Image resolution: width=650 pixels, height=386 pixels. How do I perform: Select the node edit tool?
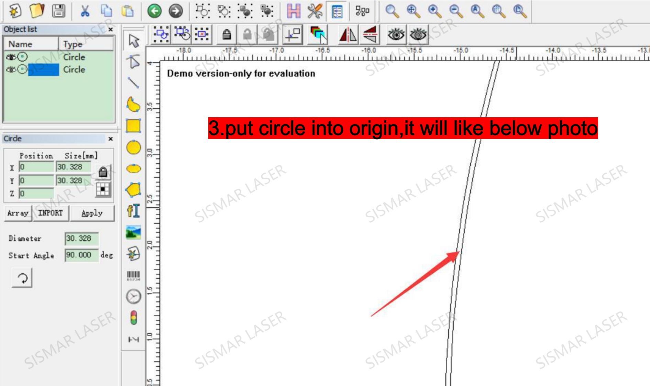(133, 62)
